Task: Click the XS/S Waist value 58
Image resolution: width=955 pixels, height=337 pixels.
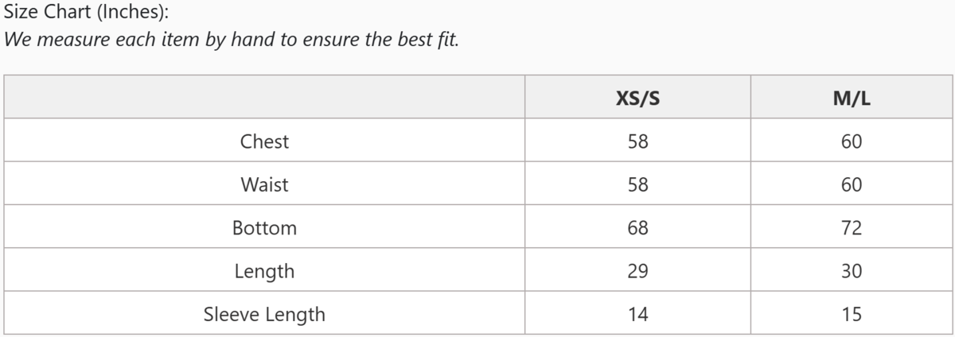Action: 637,184
